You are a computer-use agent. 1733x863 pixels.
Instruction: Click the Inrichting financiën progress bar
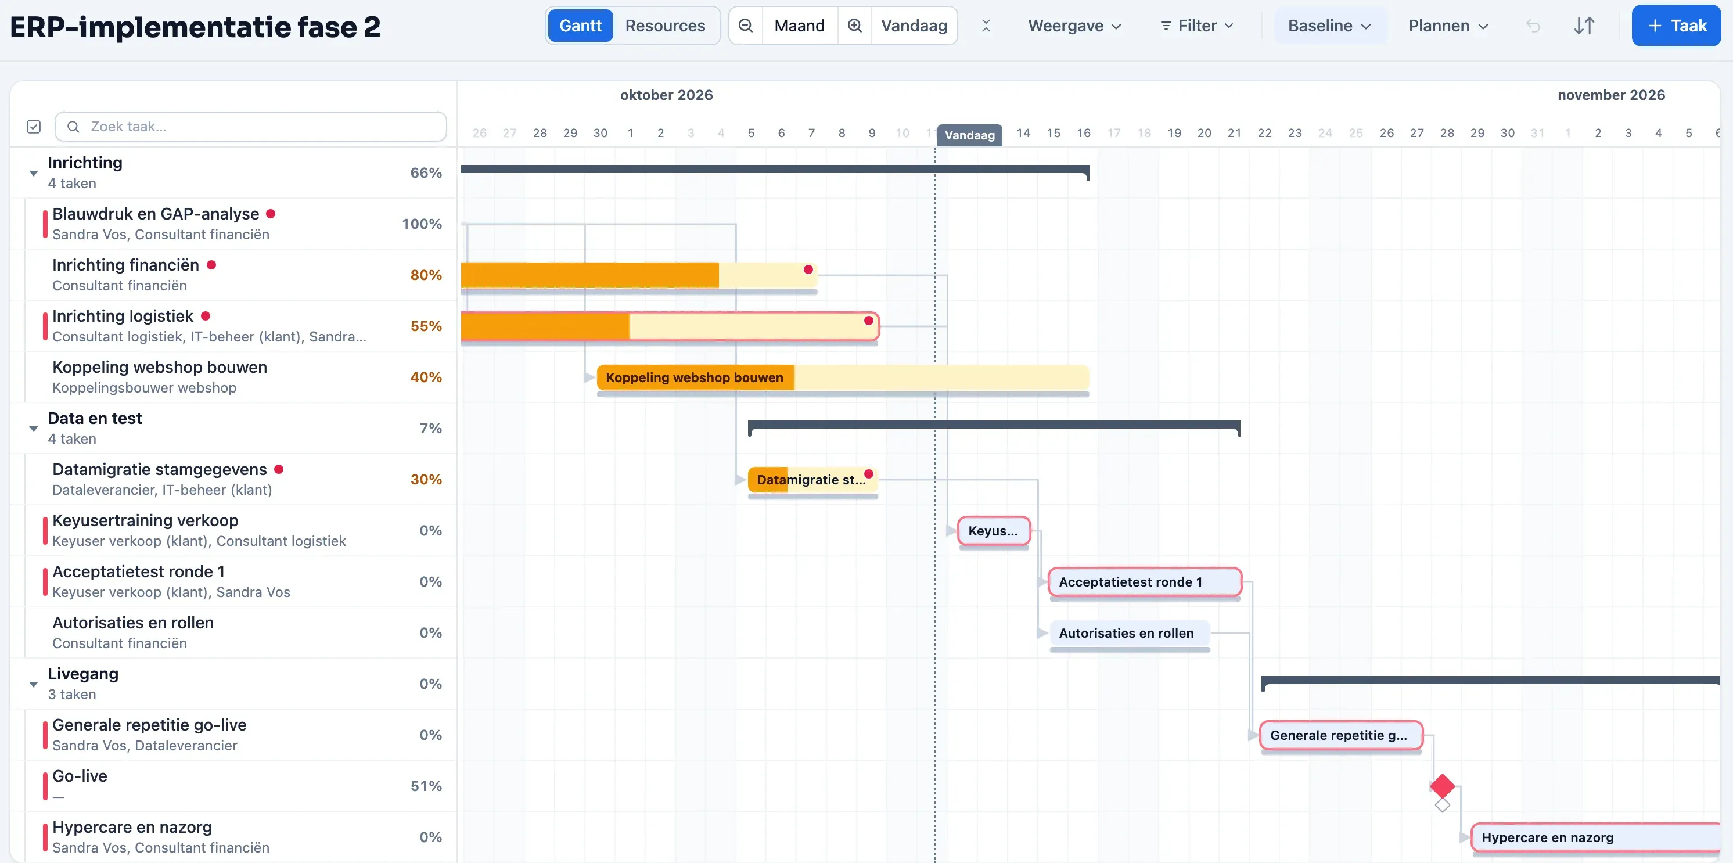coord(638,275)
